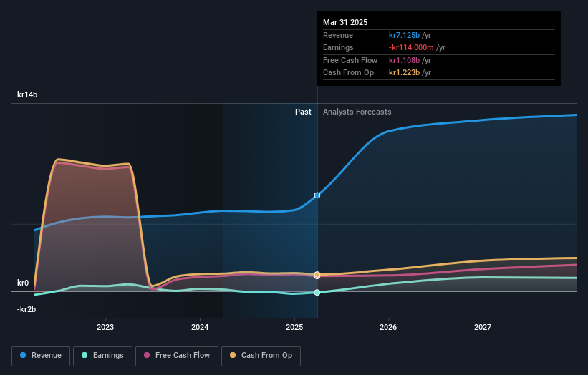Screen dimensions: 588x375
Task: Click the 2026 x-axis label
Action: 388,327
